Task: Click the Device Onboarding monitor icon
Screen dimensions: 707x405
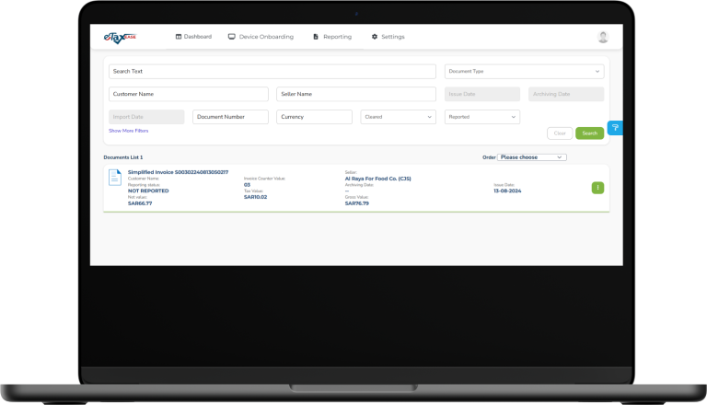Action: tap(232, 37)
